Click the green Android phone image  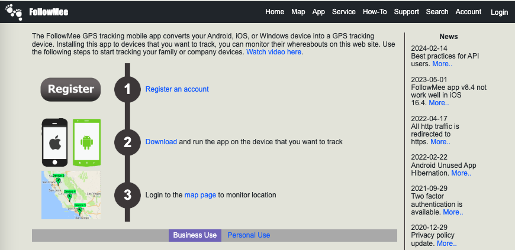(86, 142)
